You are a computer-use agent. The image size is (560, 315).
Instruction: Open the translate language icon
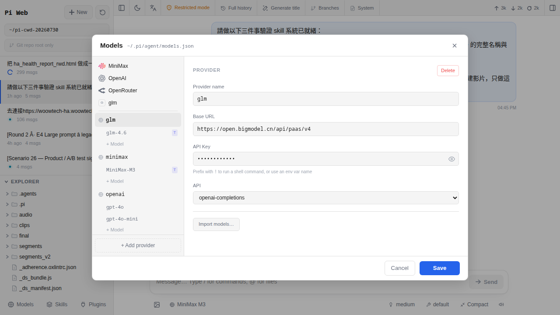point(153,8)
